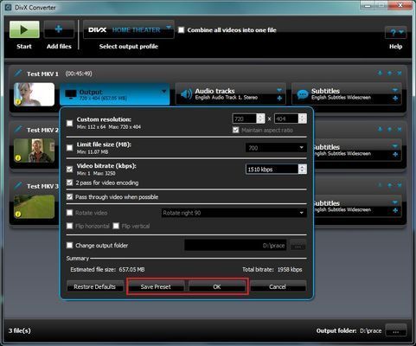Screen dimensions: 416x346
Task: Remove Test MKV 1 using X icon
Action: (x=400, y=74)
